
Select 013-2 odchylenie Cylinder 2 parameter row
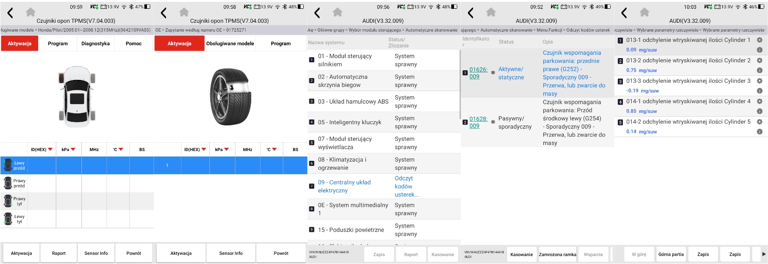click(690, 66)
